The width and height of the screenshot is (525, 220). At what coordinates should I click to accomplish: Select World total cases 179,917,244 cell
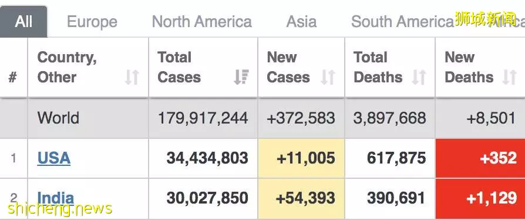[x=203, y=118]
